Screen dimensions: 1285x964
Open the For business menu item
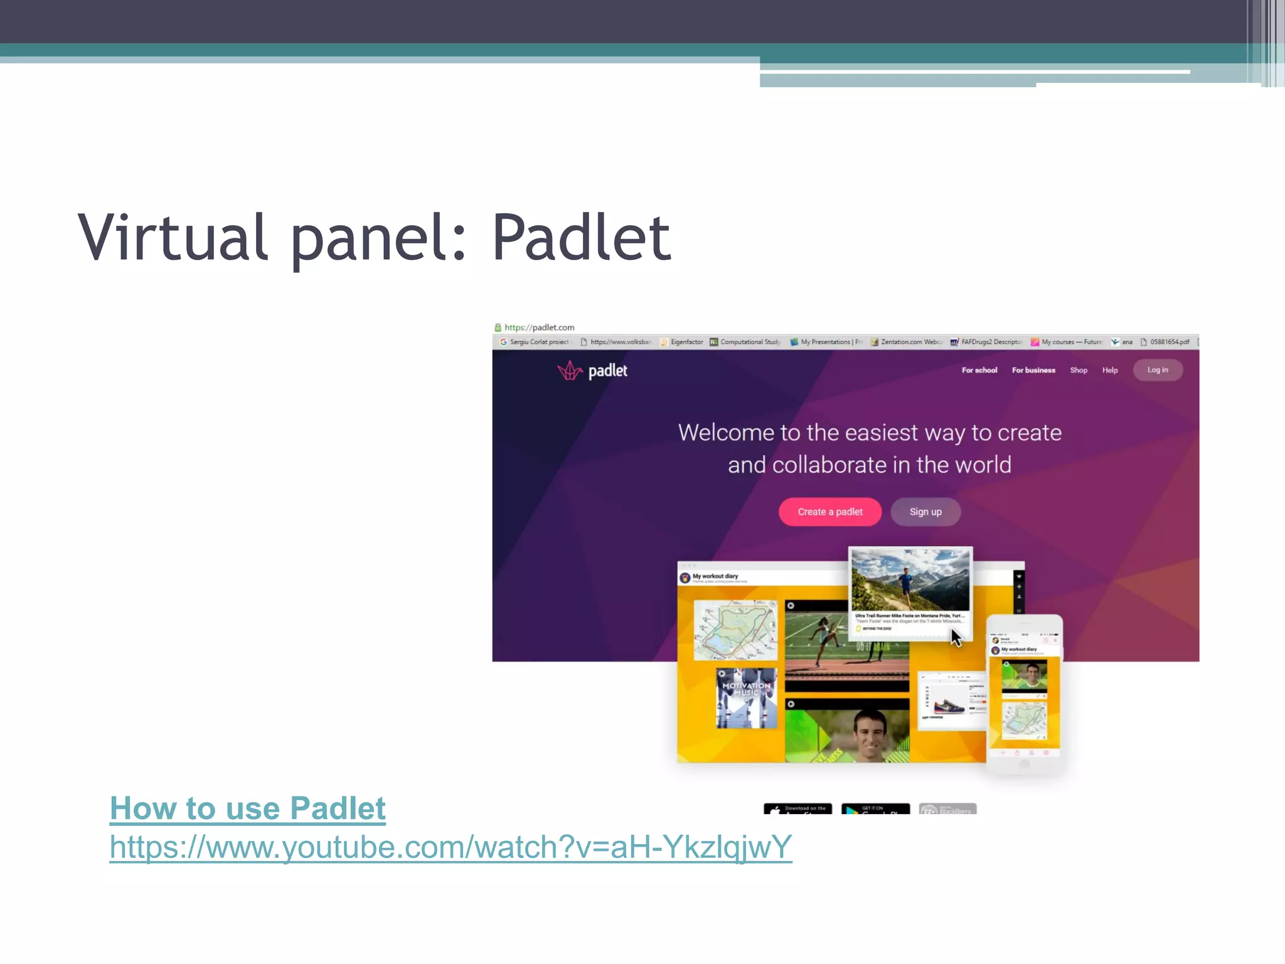1033,370
